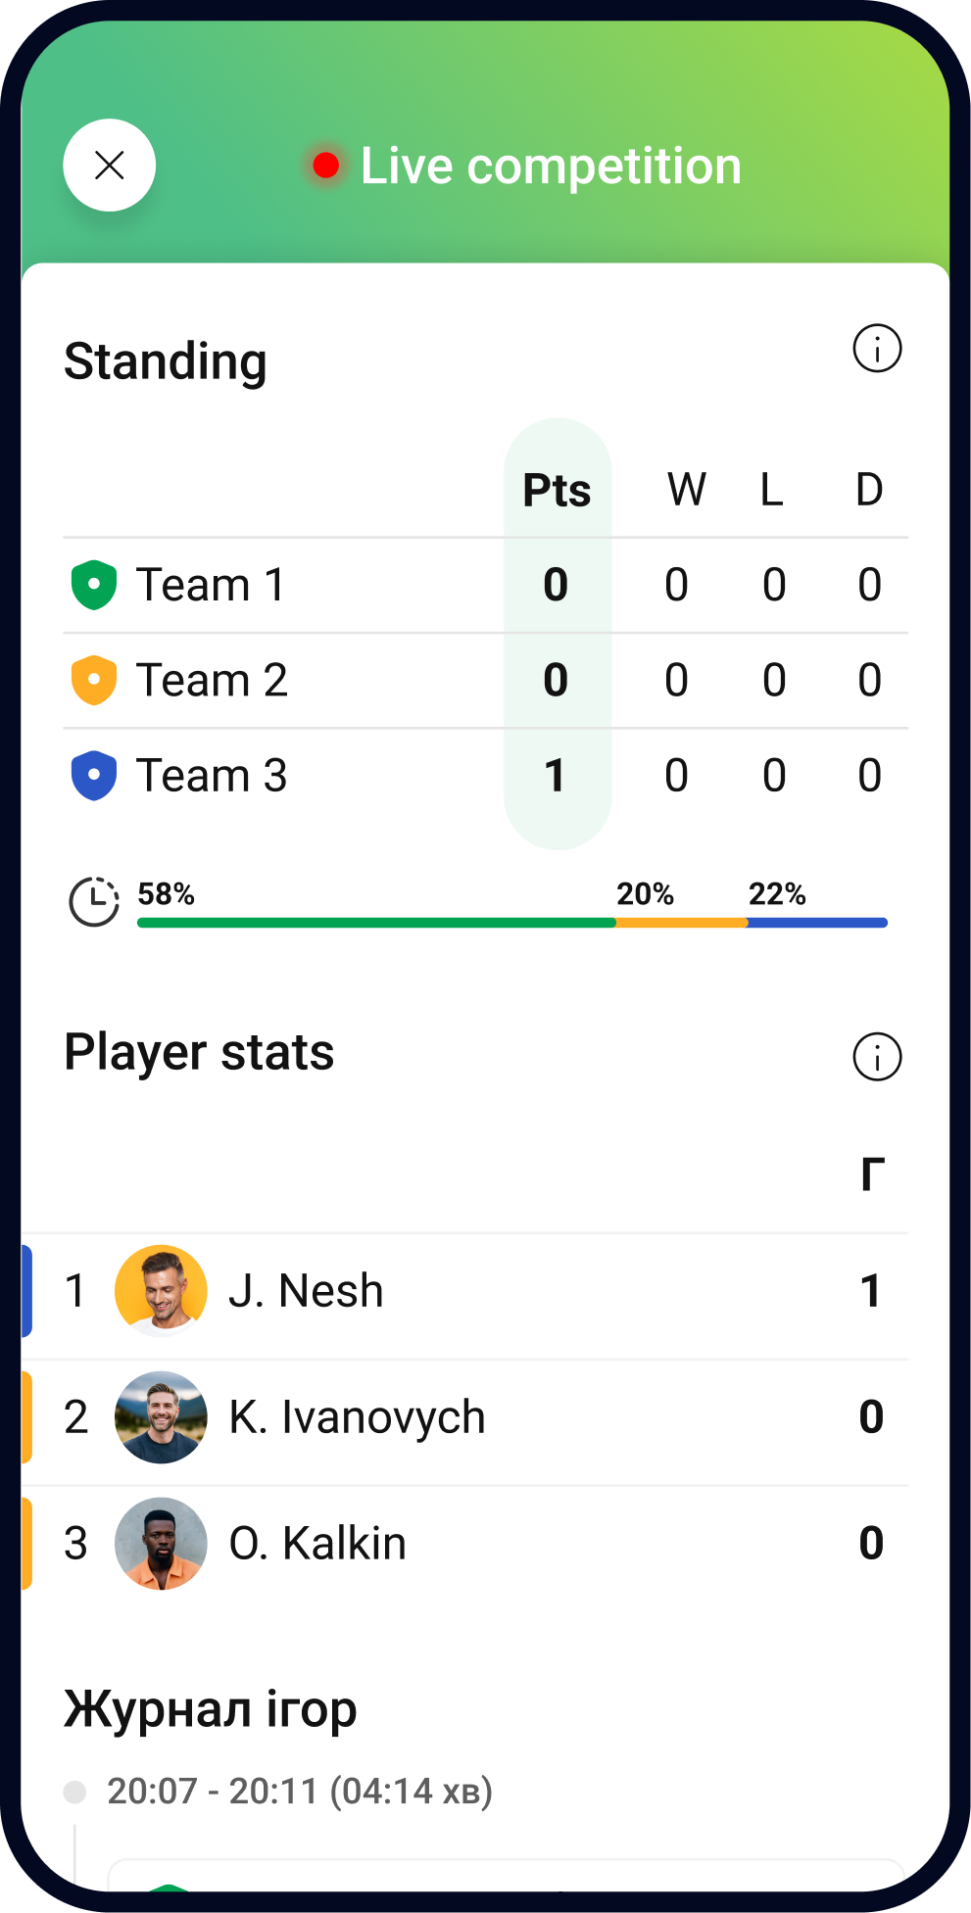Close the Live competition screen
This screenshot has width=971, height=1913.
tap(108, 165)
